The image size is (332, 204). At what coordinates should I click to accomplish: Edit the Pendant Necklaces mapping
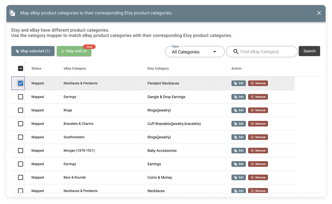click(x=239, y=83)
